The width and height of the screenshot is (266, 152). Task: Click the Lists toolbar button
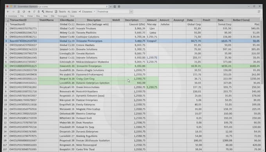point(74,12)
